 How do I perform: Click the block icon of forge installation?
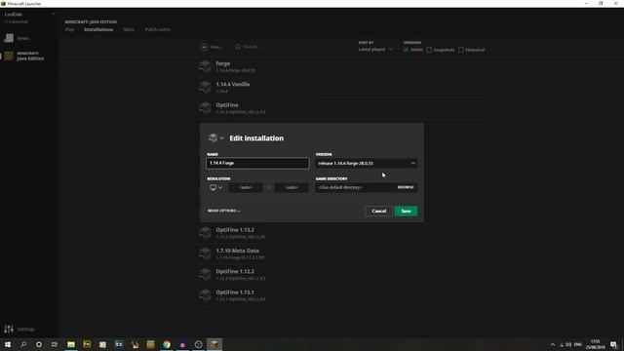pyautogui.click(x=205, y=66)
